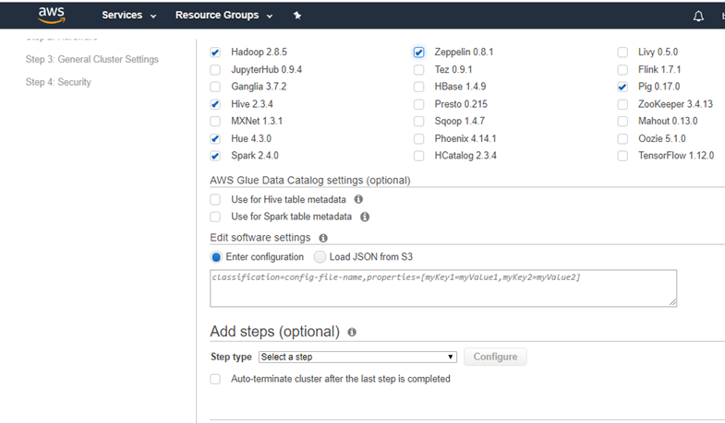This screenshot has height=423, width=725.
Task: Show info icon beside Add steps
Action: coord(352,332)
